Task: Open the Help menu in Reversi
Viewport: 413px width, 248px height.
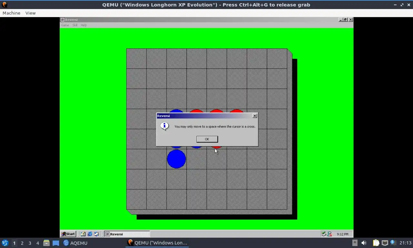Action: [x=84, y=25]
